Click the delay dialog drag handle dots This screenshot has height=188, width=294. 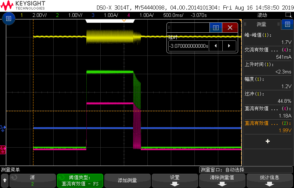(169, 28)
